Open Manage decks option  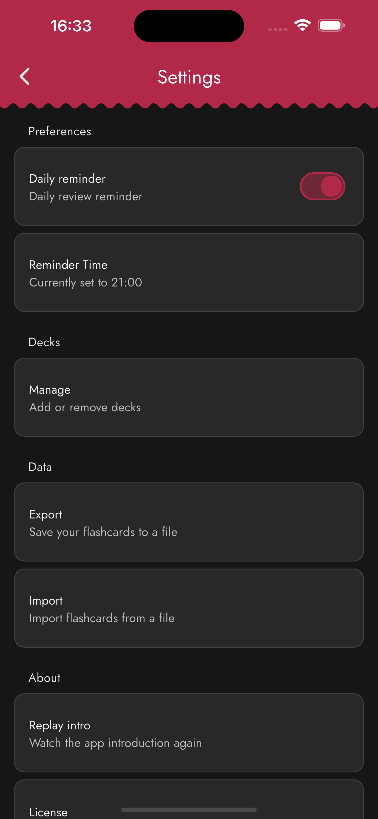(189, 397)
